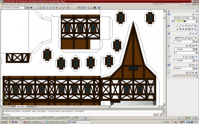Toggle ORTO mode in status bar
Viewport: 199px width, 124px height.
[x=39, y=118]
